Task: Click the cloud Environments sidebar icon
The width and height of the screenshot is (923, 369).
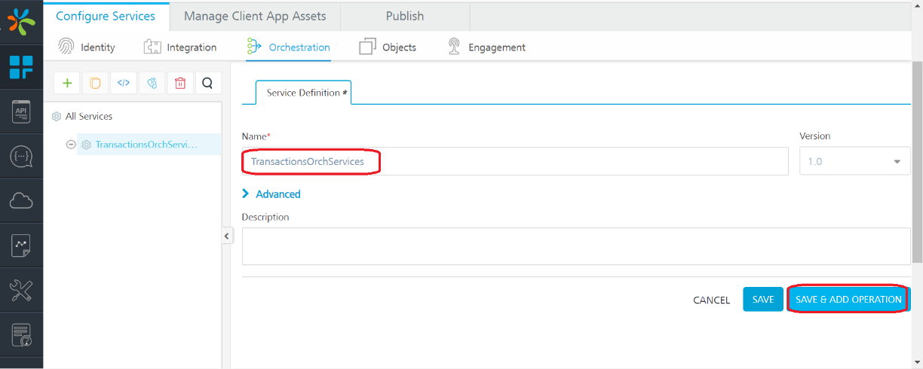Action: point(21,200)
